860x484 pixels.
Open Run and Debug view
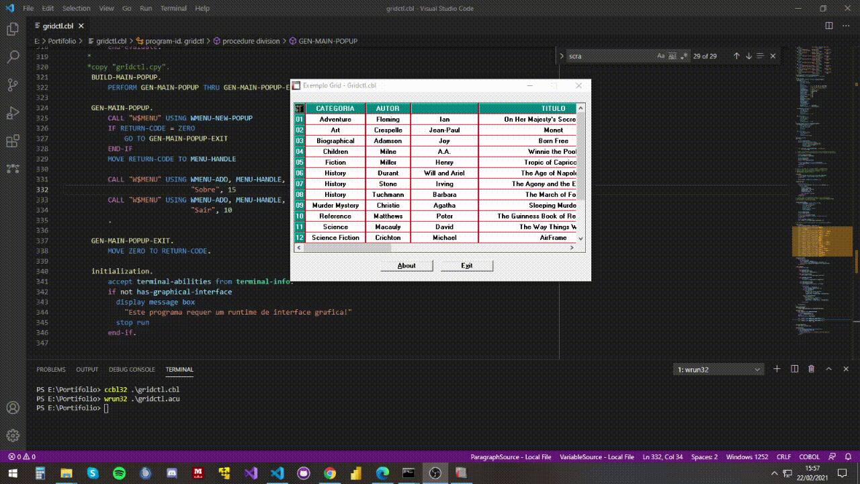[13, 113]
